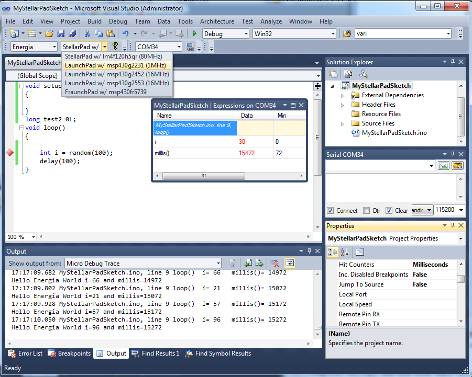The height and width of the screenshot is (377, 472).
Task: Click Clear All icon in Output toolbar
Action: (x=275, y=264)
